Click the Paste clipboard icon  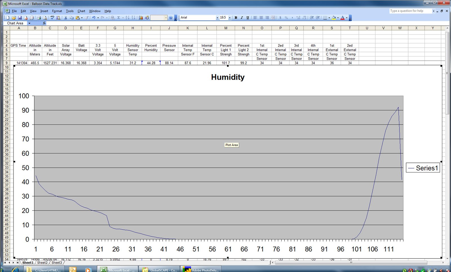tap(78, 18)
